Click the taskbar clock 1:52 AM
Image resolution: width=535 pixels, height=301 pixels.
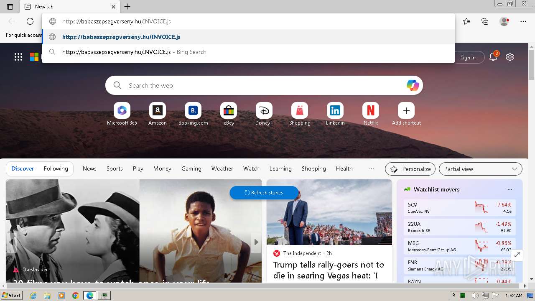point(514,296)
